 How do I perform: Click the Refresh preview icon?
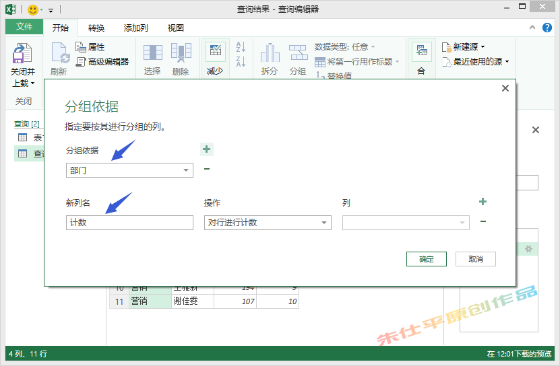(x=60, y=53)
